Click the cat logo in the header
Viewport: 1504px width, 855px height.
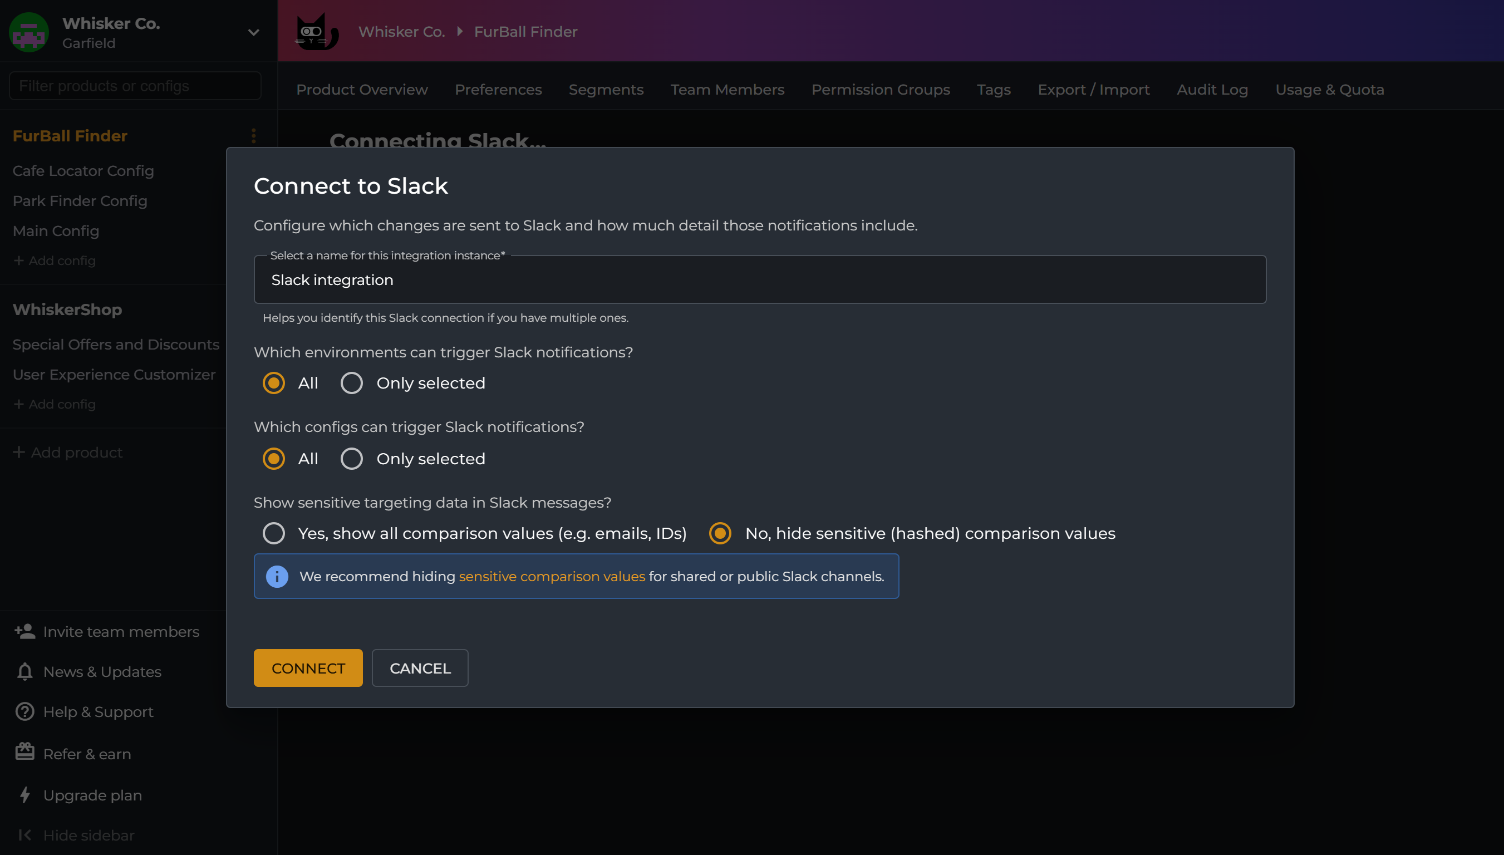316,31
